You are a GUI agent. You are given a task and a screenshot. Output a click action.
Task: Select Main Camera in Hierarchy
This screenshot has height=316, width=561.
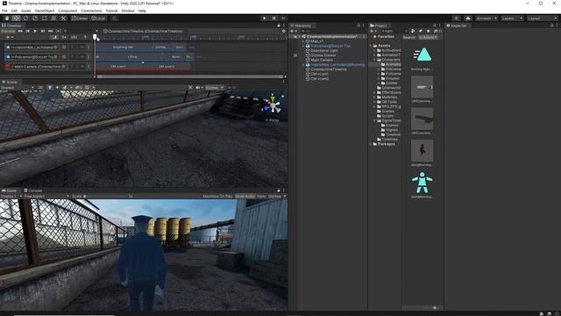(x=322, y=60)
